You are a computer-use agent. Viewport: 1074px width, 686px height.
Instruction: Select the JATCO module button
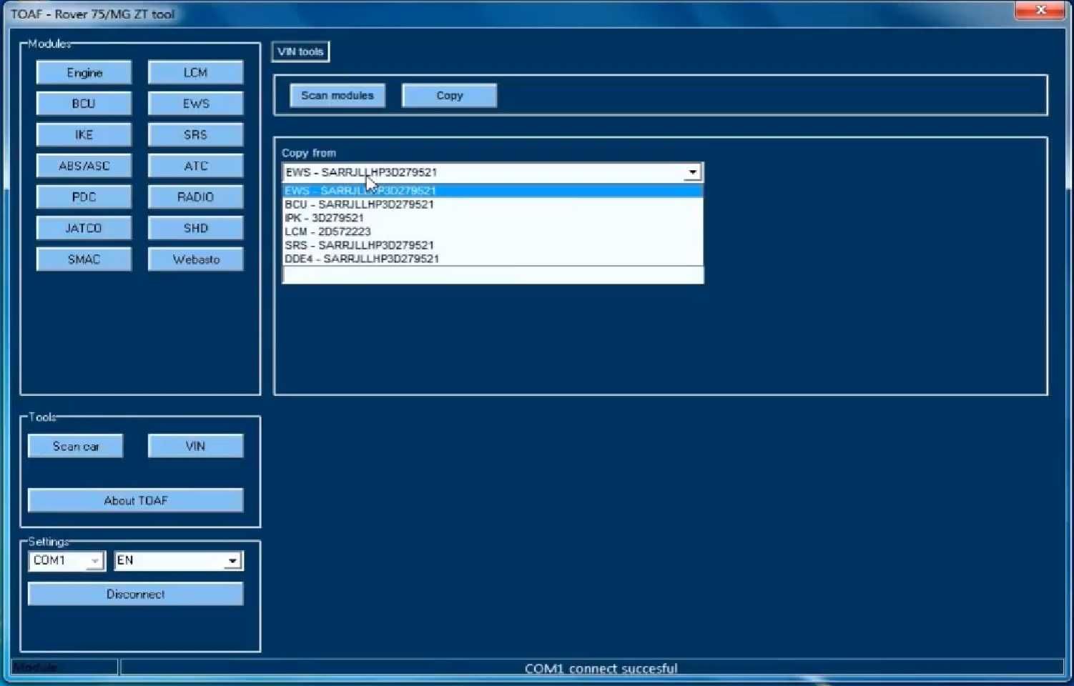(x=84, y=228)
